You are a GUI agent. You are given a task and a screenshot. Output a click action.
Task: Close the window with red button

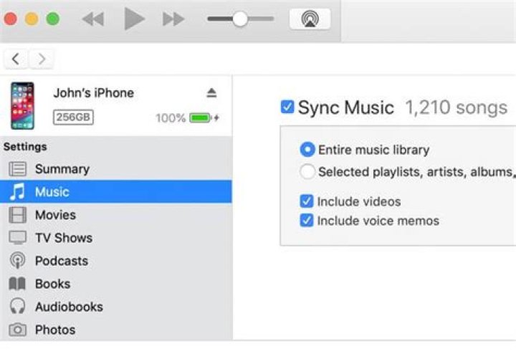(x=11, y=19)
